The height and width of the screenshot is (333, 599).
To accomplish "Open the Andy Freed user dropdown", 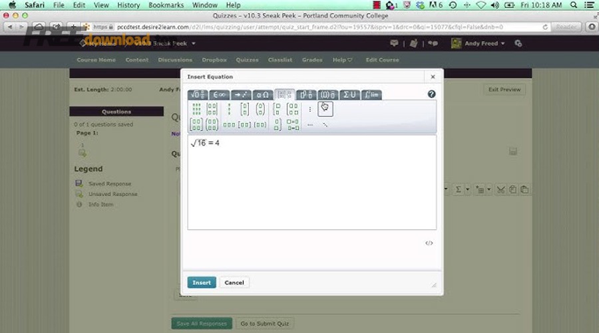I will 479,43.
